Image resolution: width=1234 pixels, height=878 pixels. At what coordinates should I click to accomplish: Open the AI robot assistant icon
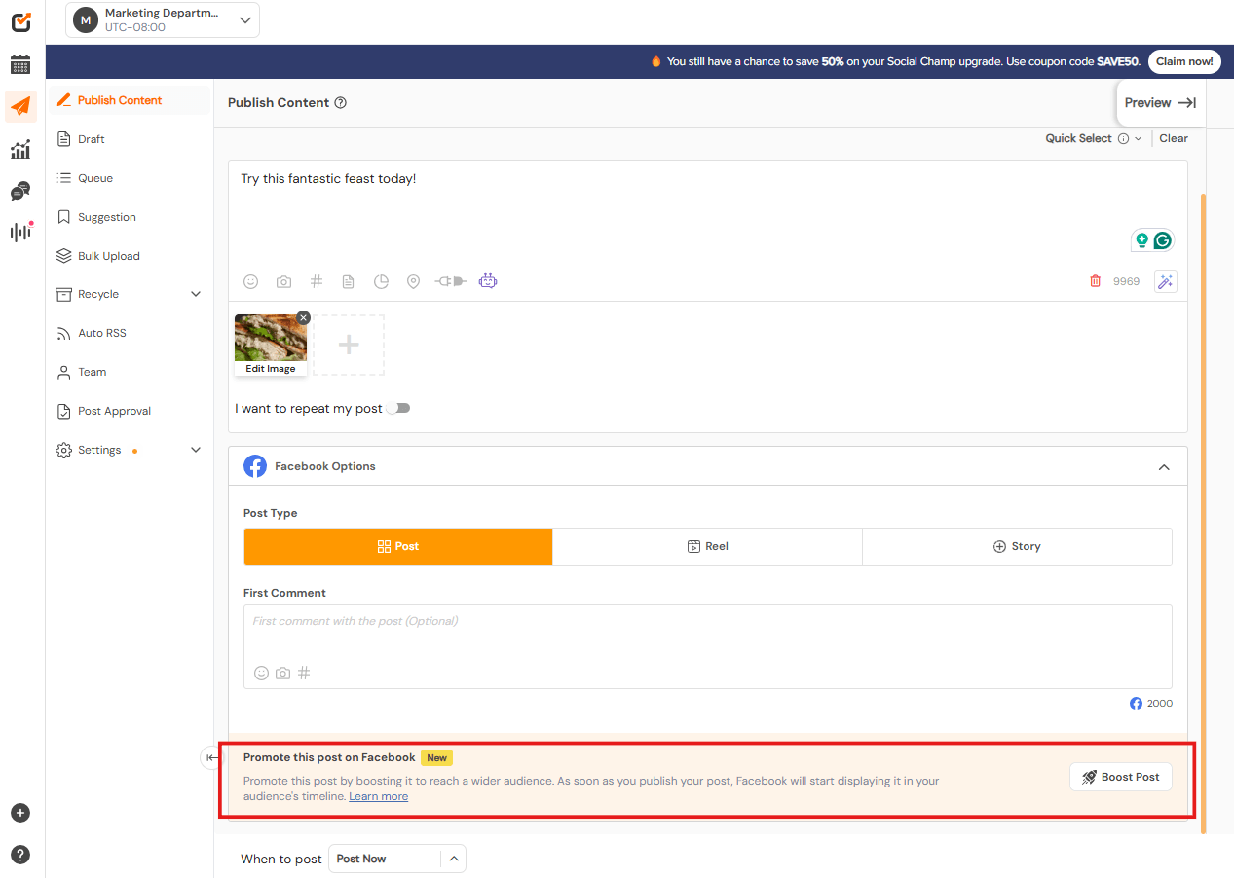click(x=488, y=281)
